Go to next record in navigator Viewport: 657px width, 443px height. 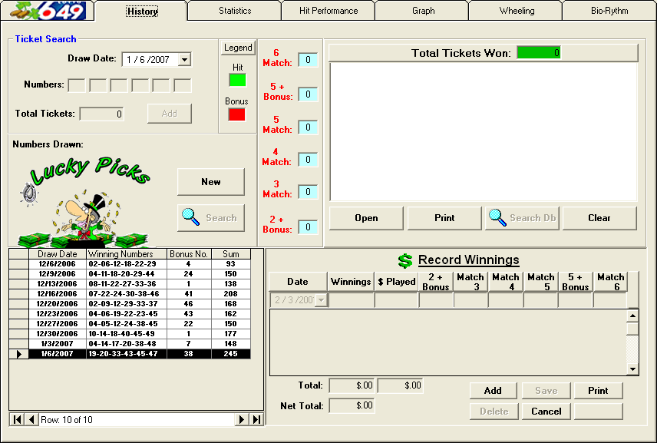click(x=242, y=420)
